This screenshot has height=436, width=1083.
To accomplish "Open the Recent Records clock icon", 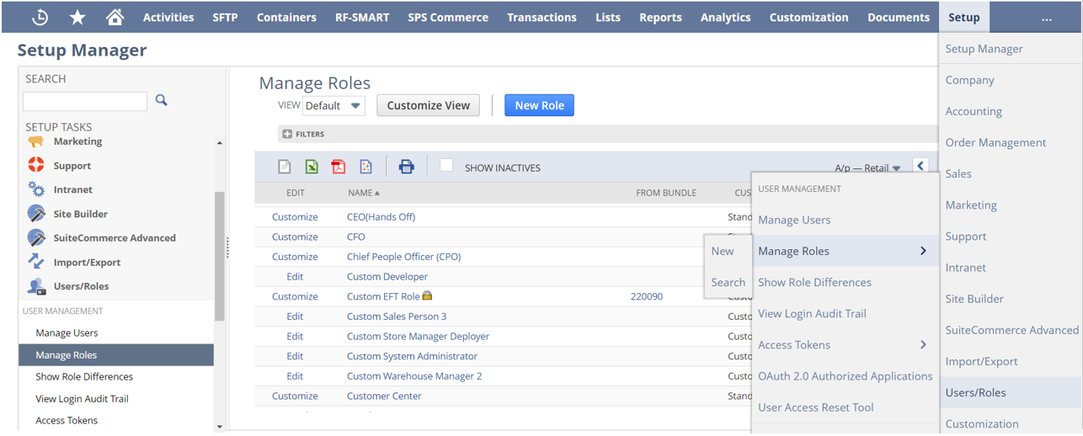I will (40, 17).
